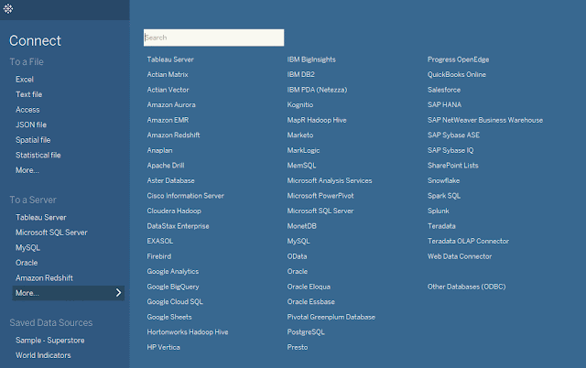Expand the More servers arrow
The image size is (586, 368).
pos(118,293)
